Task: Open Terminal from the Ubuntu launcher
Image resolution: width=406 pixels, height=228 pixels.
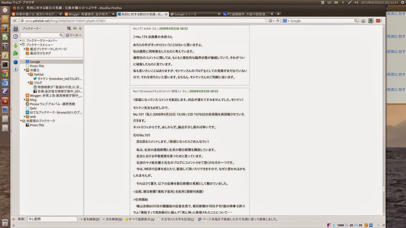Action: click(x=5, y=65)
